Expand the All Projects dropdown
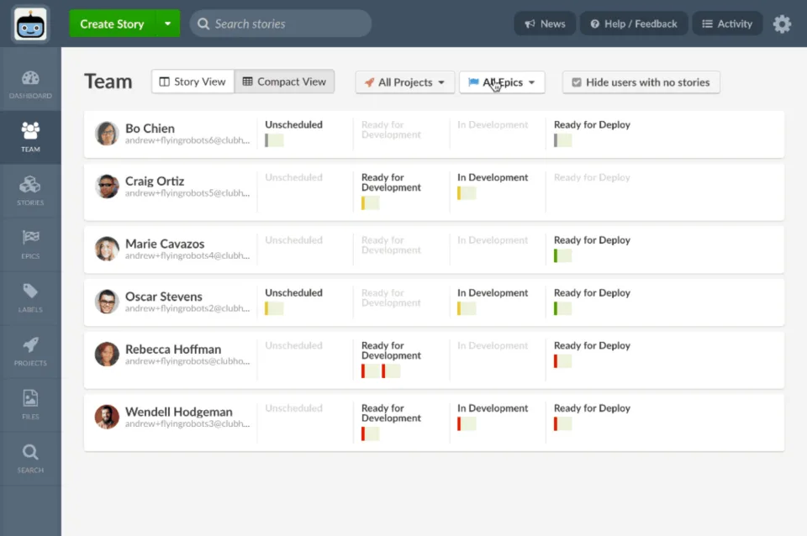Viewport: 807px width, 536px height. coord(404,82)
